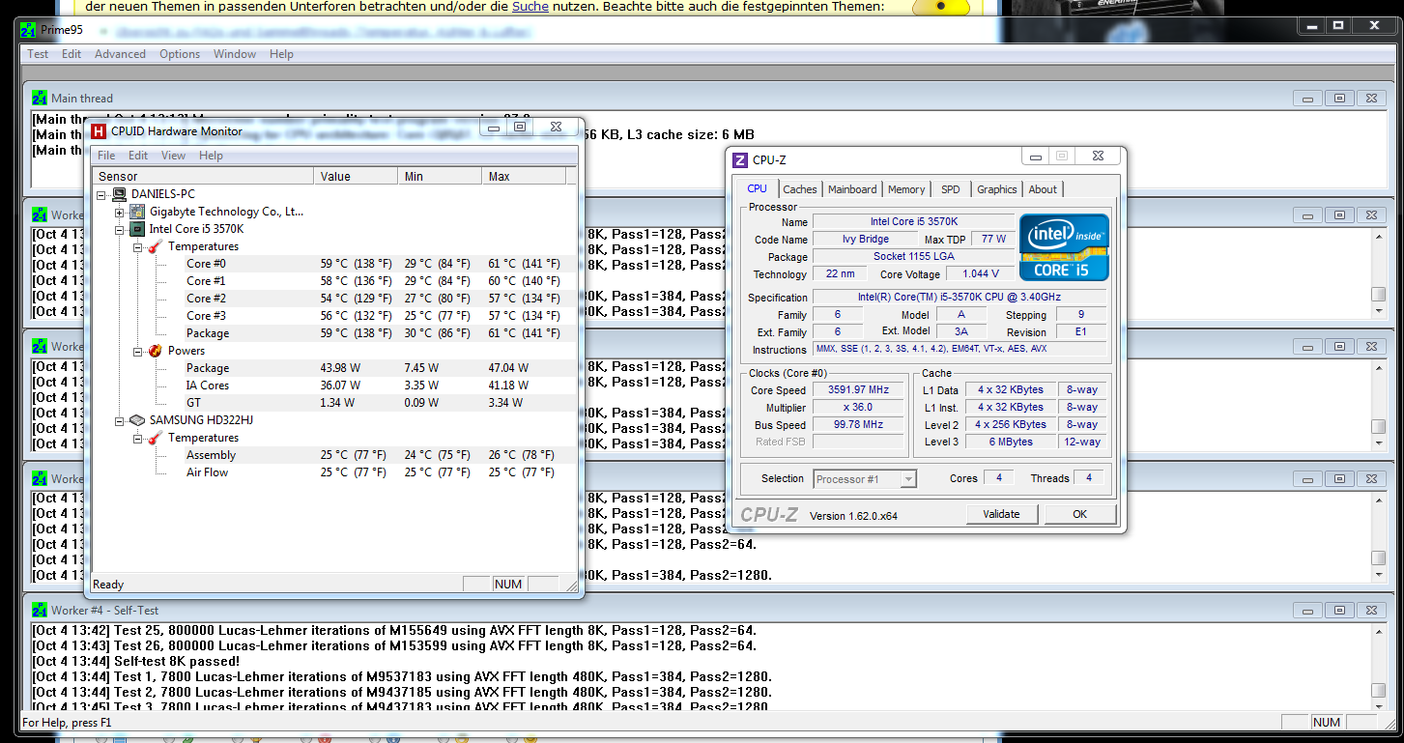Click the Prime95 title bar icon
This screenshot has width=1404, height=743.
tap(28, 30)
